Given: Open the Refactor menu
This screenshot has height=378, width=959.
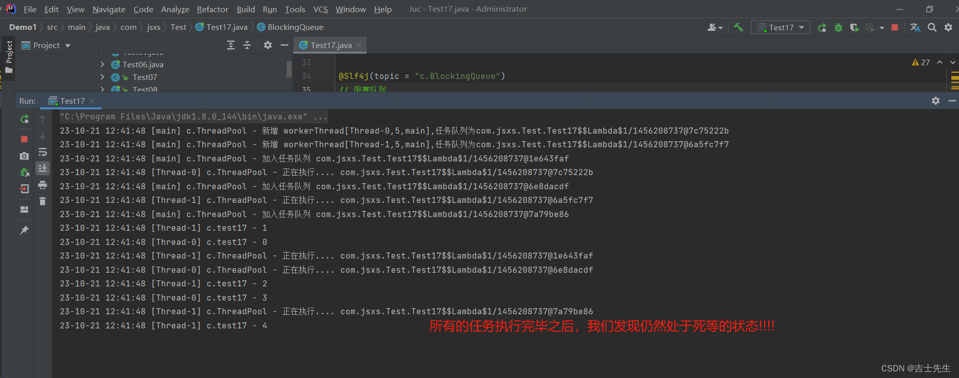Looking at the screenshot, I should pos(213,9).
